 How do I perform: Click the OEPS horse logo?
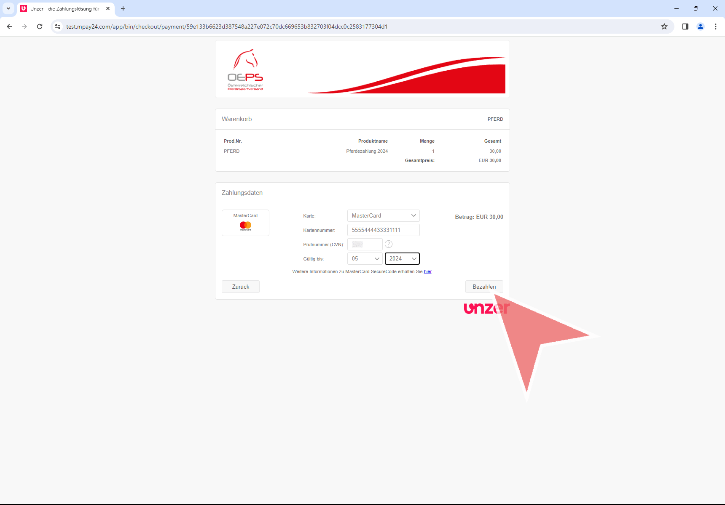point(245,69)
